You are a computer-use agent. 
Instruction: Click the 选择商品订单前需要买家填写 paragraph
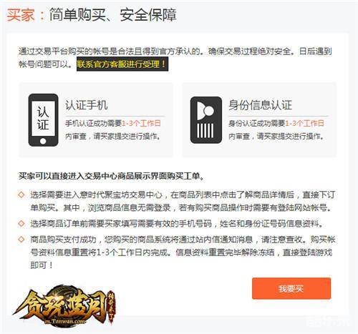(177, 224)
